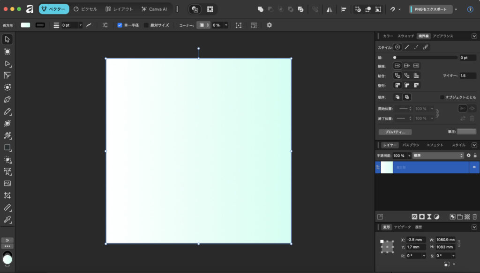Image resolution: width=480 pixels, height=273 pixels.
Task: Click the Flip Horizontal toolbar icon
Action: 330,9
